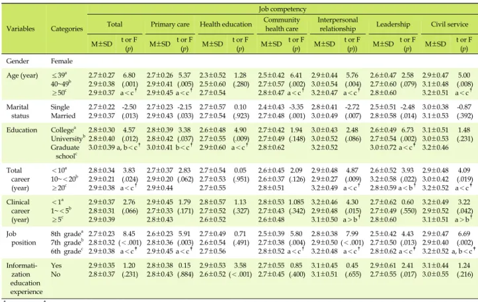Viewport: 478px width, 302px height.
Task: Select the F value '1.085'
Action: tap(297, 202)
